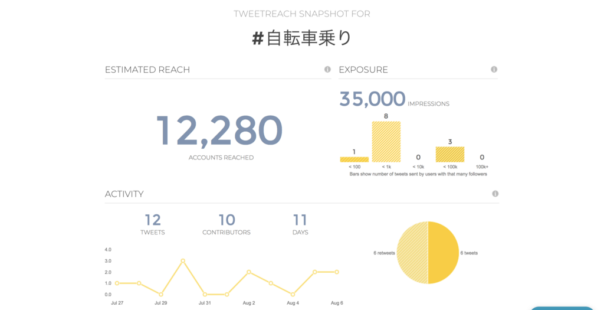This screenshot has height=310, width=604.
Task: Select the 12,280 accounts reached figure
Action: coord(219,131)
